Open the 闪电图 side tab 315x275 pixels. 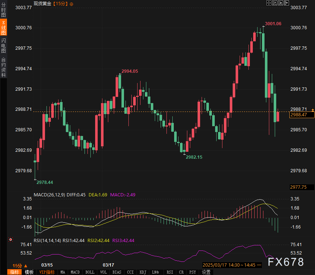pyautogui.click(x=3, y=46)
